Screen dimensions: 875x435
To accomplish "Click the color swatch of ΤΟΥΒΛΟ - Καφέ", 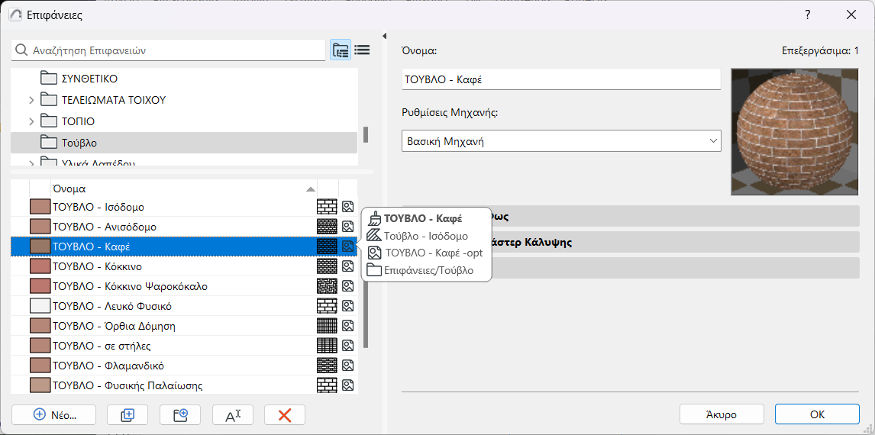I will pos(40,246).
